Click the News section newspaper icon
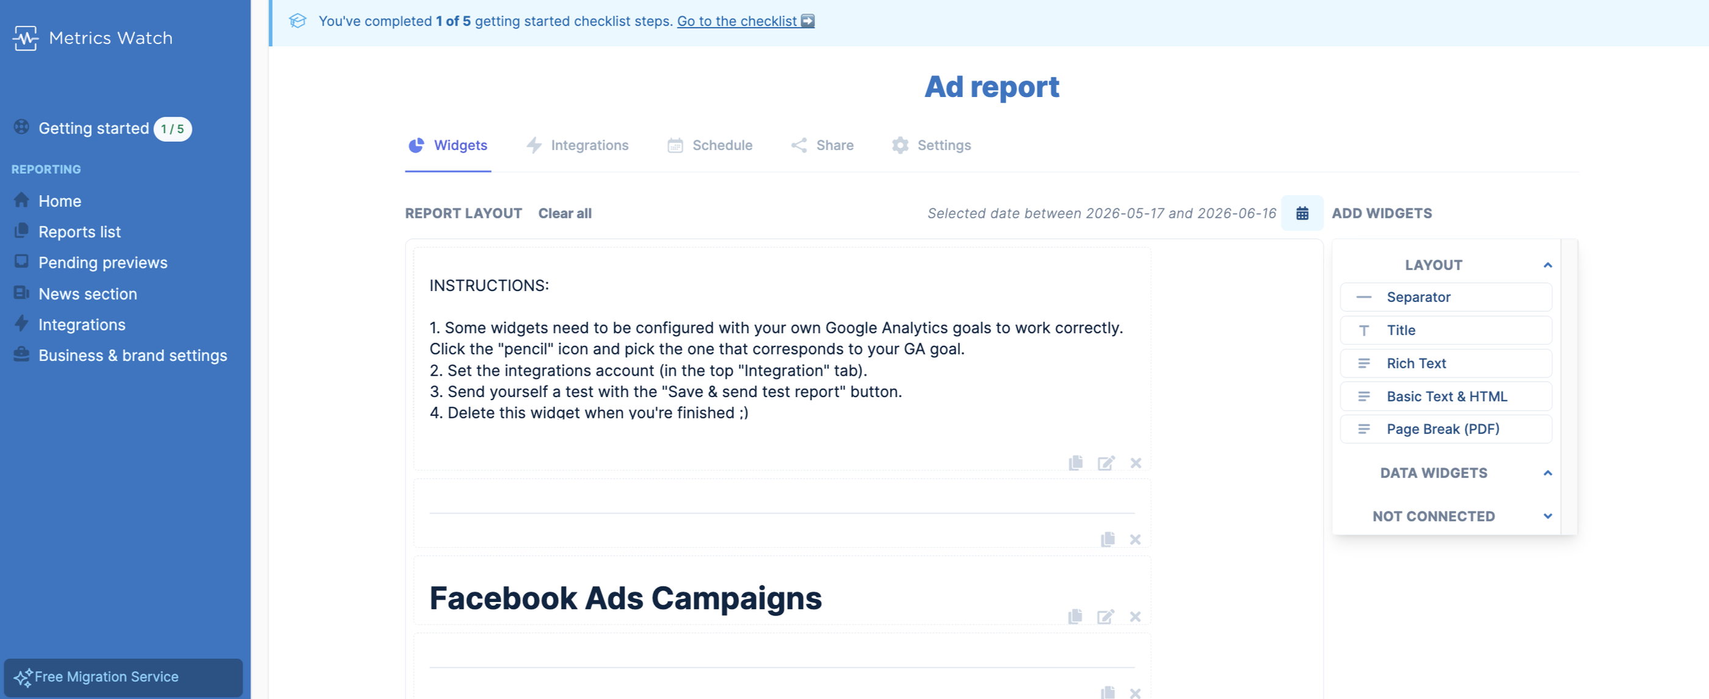 tap(21, 292)
